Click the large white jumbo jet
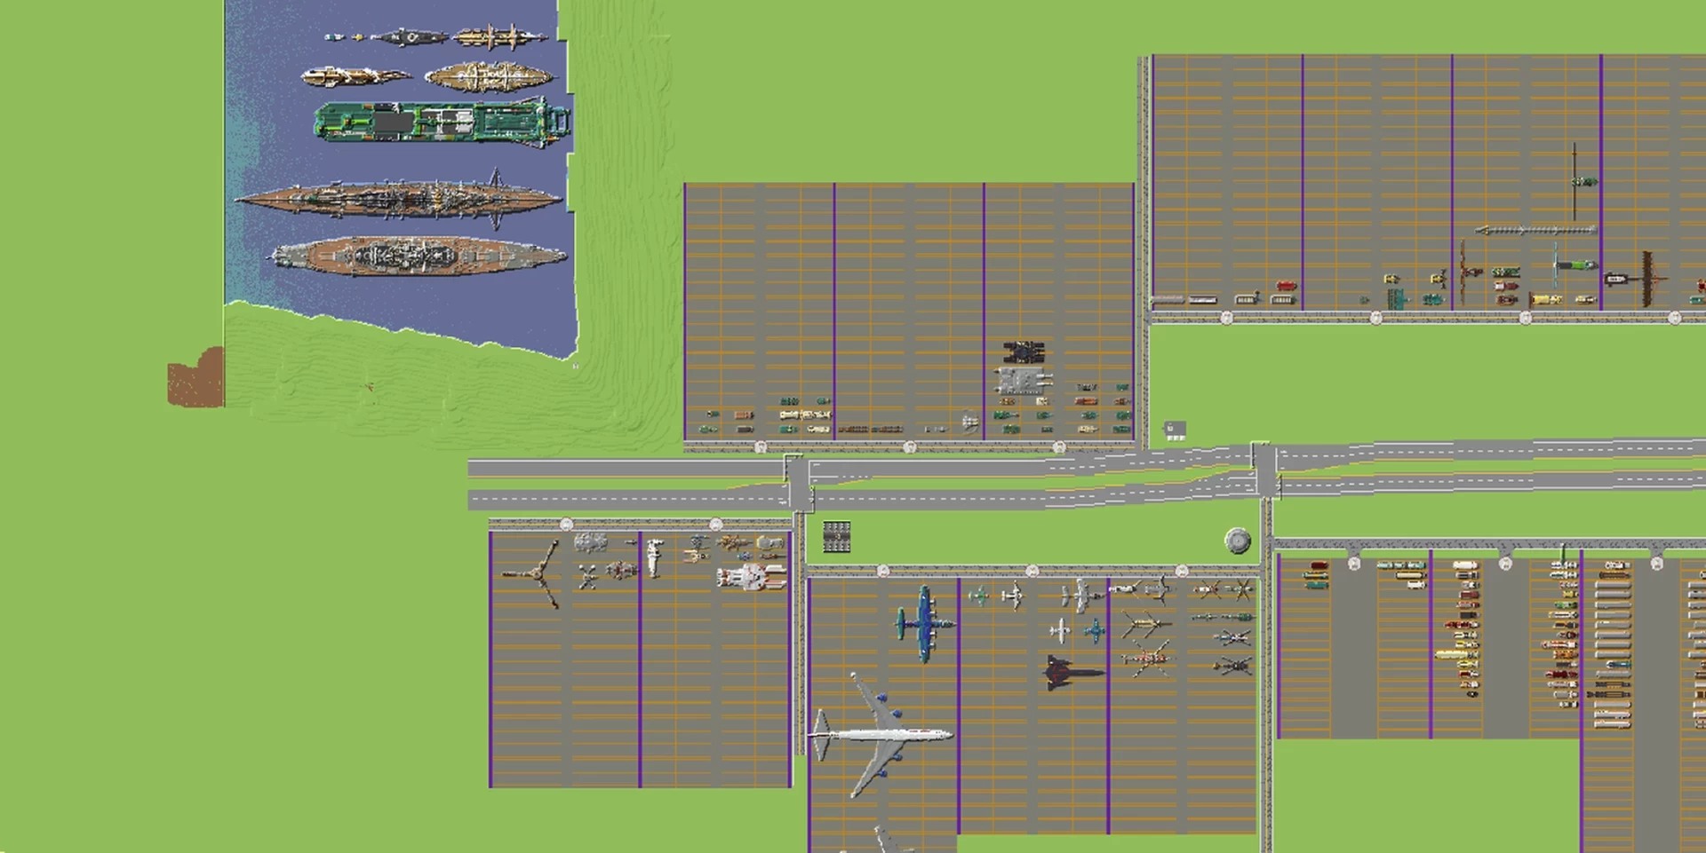 [880, 735]
